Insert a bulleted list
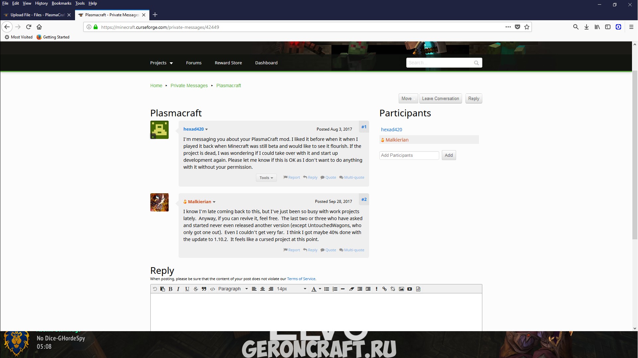Screen dimensions: 638x358 (327, 289)
